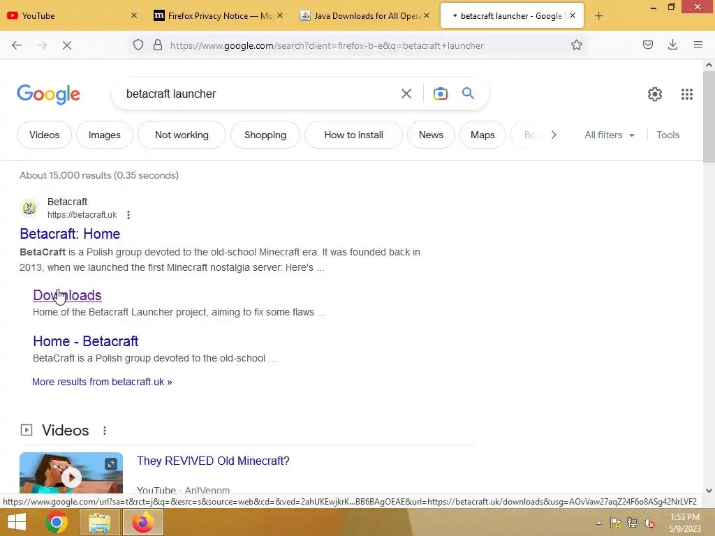The width and height of the screenshot is (715, 536).
Task: Switch to Firefox taskbar icon
Action: click(142, 522)
